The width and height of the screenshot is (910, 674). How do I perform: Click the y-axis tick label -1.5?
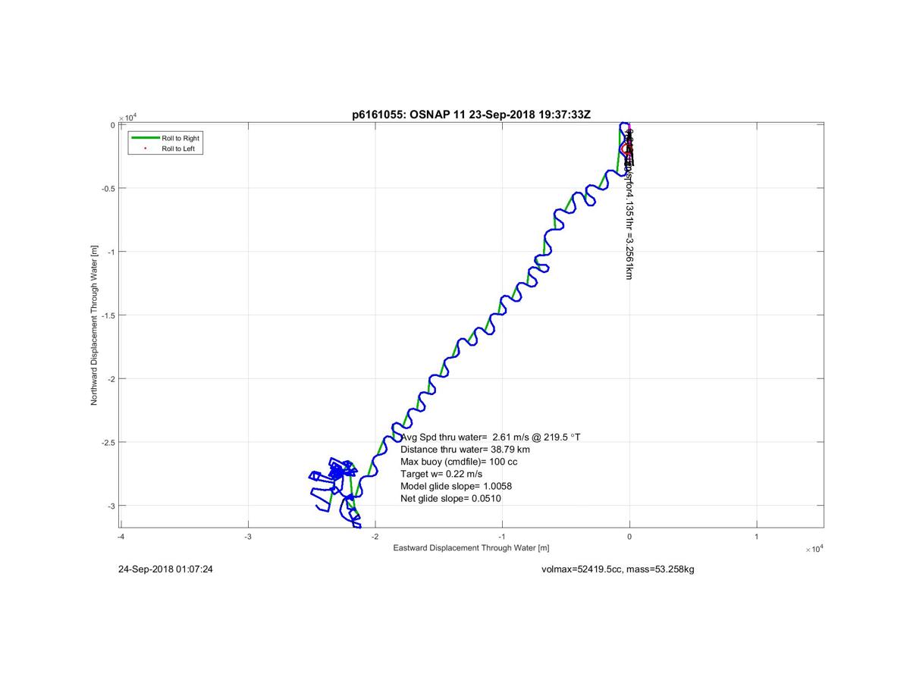coord(108,315)
